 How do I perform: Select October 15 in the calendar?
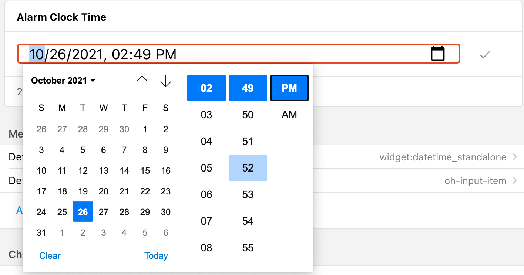tap(145, 171)
